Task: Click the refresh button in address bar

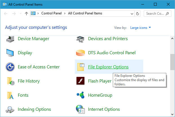Action: pyautogui.click(x=138, y=14)
